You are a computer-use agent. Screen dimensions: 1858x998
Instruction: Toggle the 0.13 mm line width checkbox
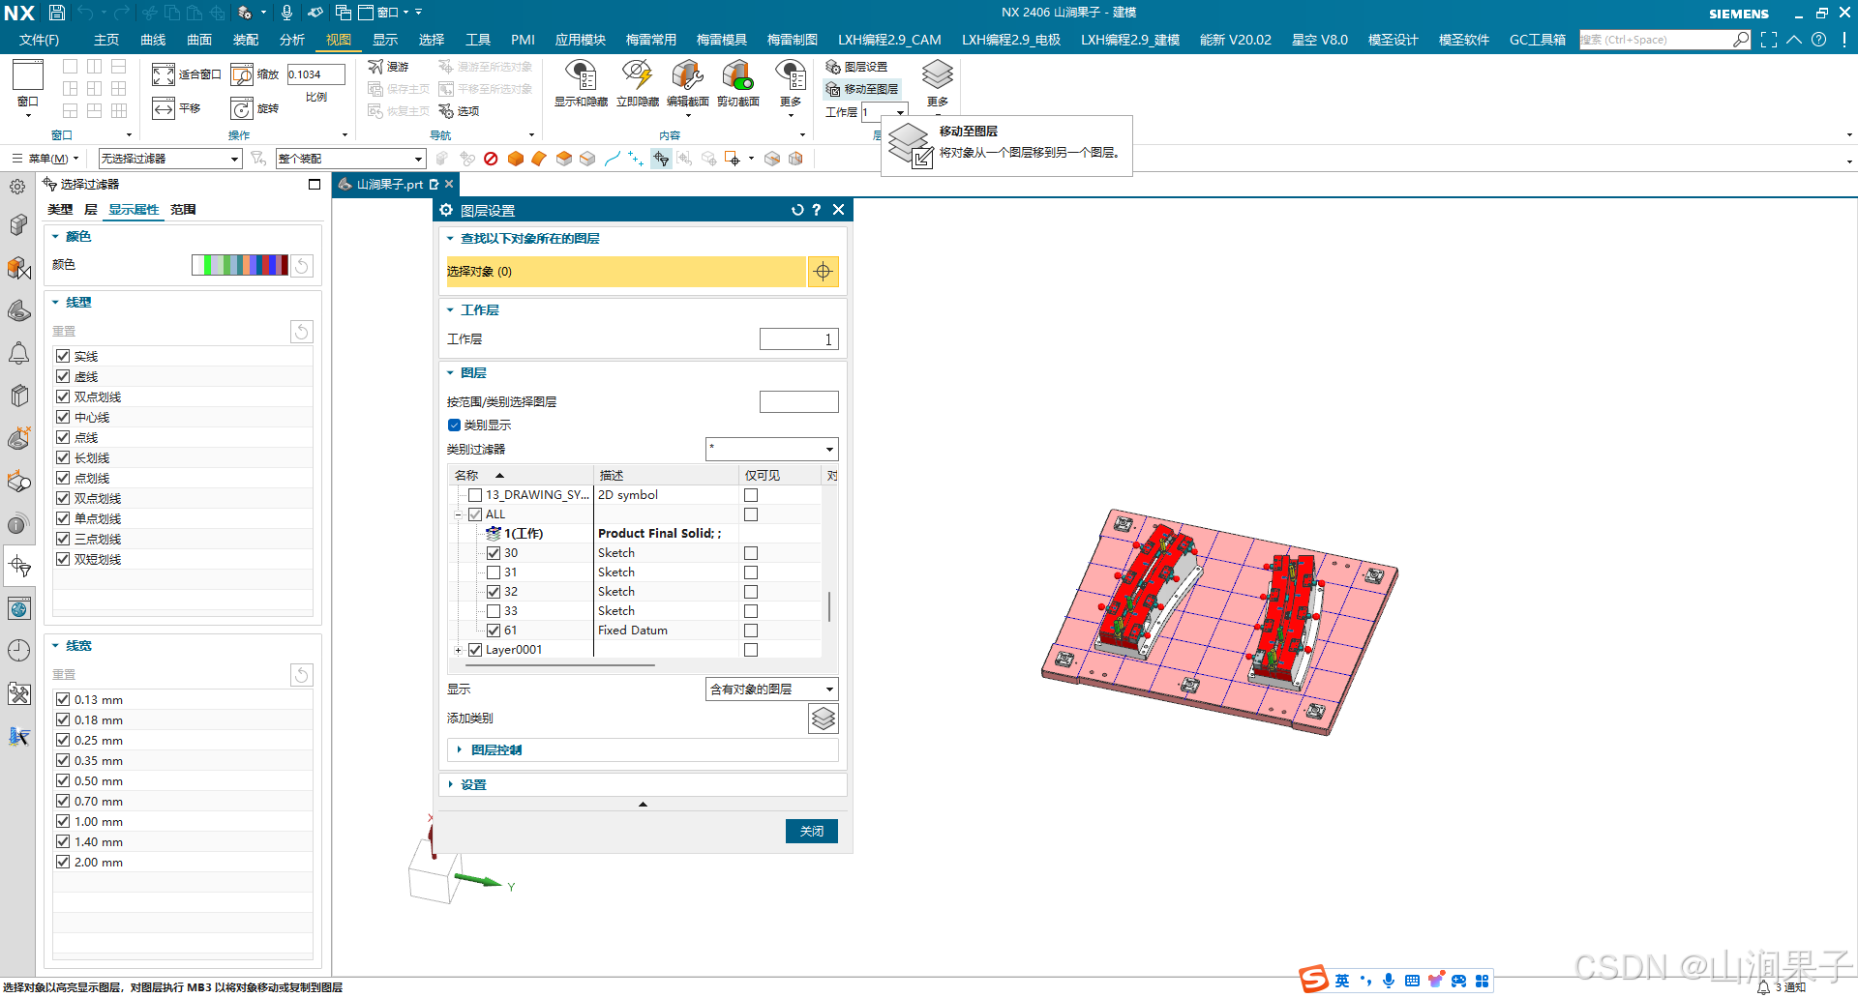(x=63, y=699)
